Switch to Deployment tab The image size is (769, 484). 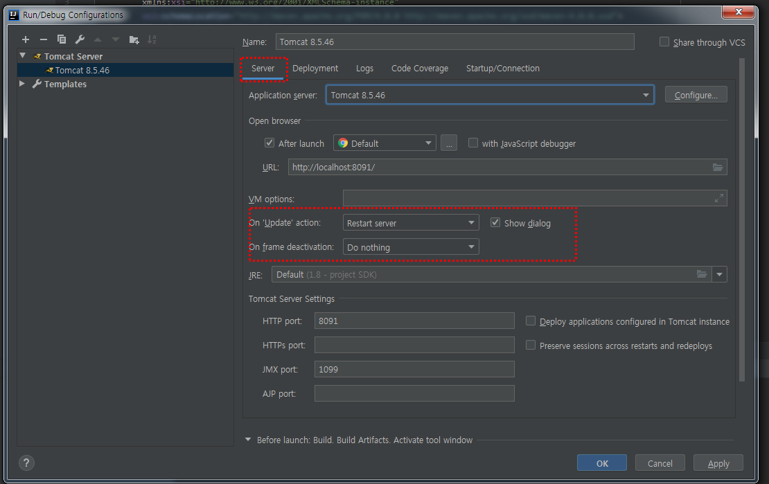click(x=315, y=68)
